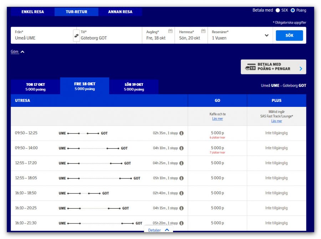Show stop info for 16:10 – 18:50 flight
Image resolution: width=321 pixels, height=239 pixels.
coord(182,193)
